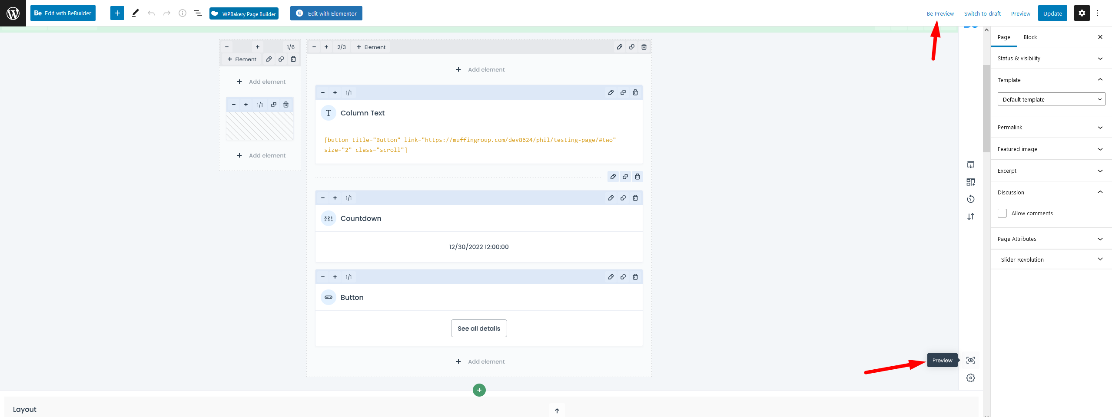This screenshot has width=1112, height=417.
Task: Select the pencil Tools icon
Action: (x=135, y=13)
